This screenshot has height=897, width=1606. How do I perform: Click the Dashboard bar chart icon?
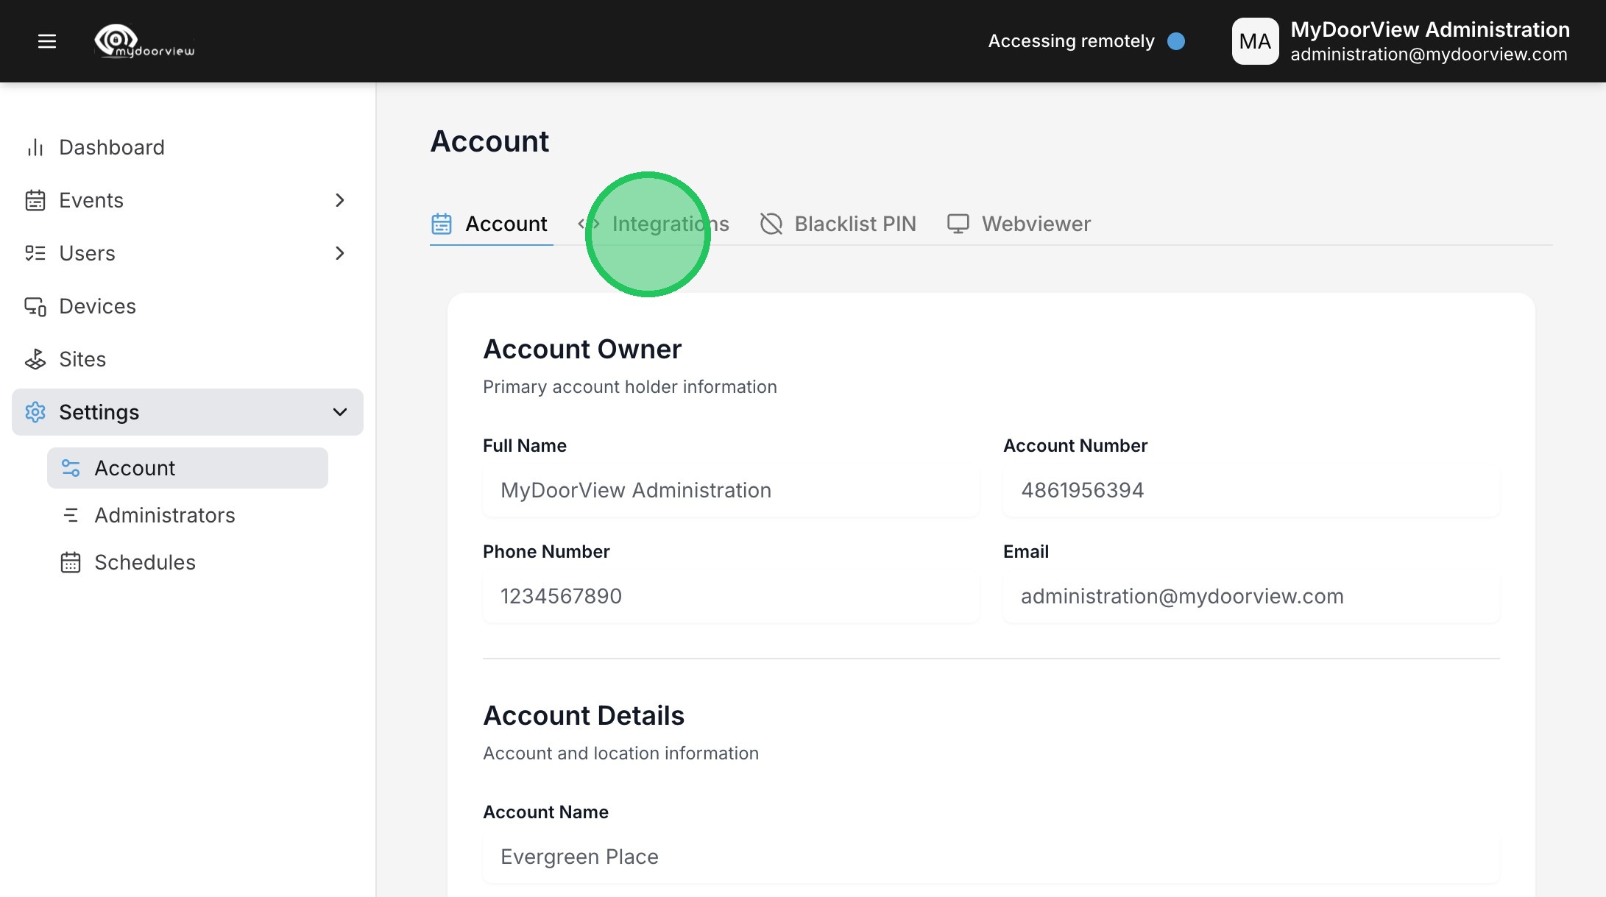(35, 147)
